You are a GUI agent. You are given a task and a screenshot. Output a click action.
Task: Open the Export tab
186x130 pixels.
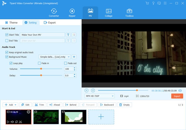pos(50,23)
